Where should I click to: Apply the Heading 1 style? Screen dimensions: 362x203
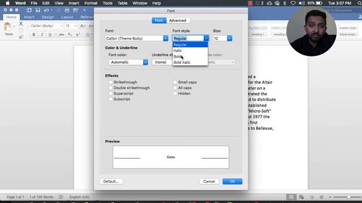coord(258,30)
